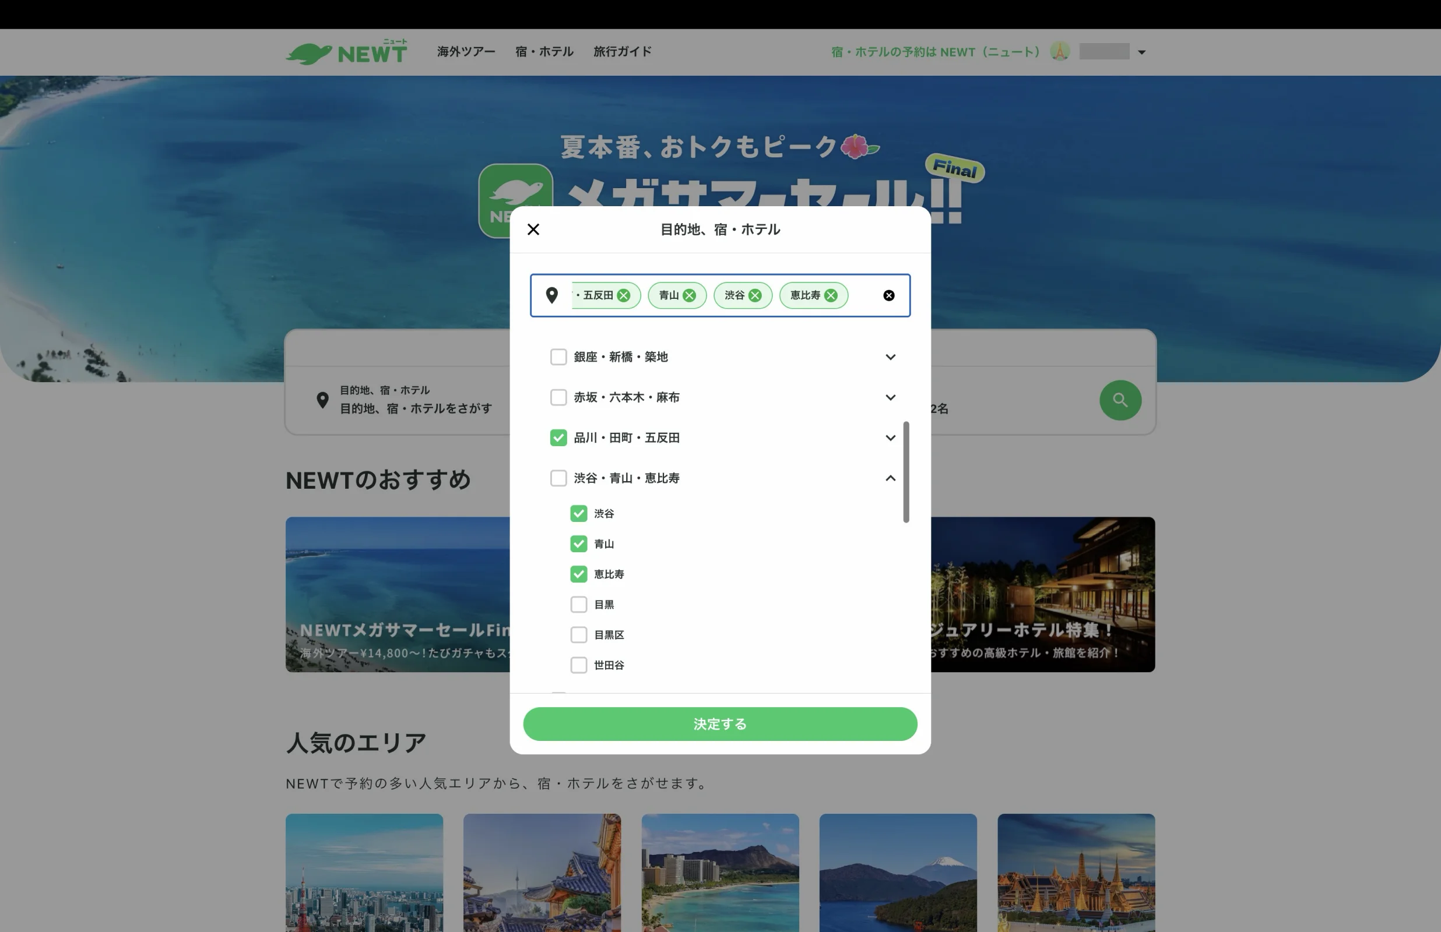Confirm selection with 決定する button
Image resolution: width=1441 pixels, height=932 pixels.
tap(720, 724)
